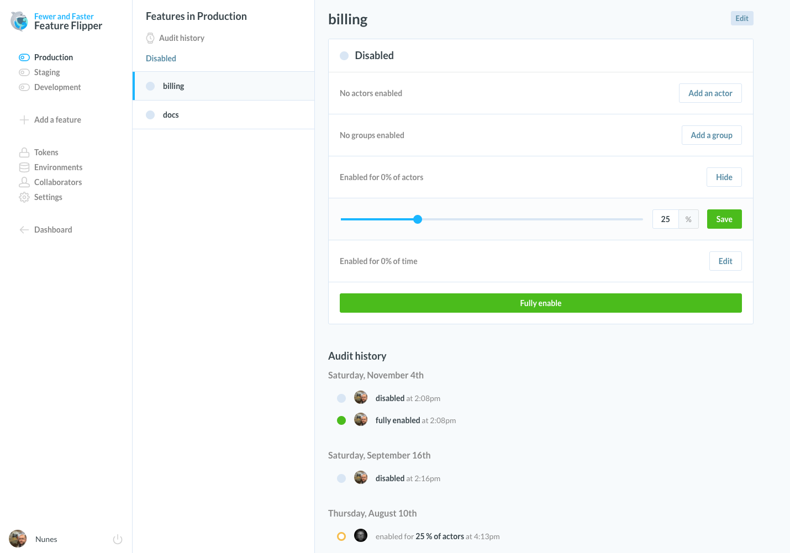The height and width of the screenshot is (553, 790).
Task: Click the Add a feature plus icon
Action: pos(24,119)
